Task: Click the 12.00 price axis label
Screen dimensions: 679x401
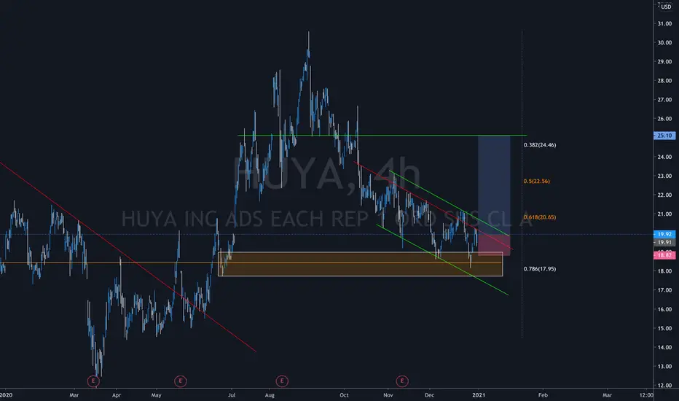Action: tap(664, 386)
